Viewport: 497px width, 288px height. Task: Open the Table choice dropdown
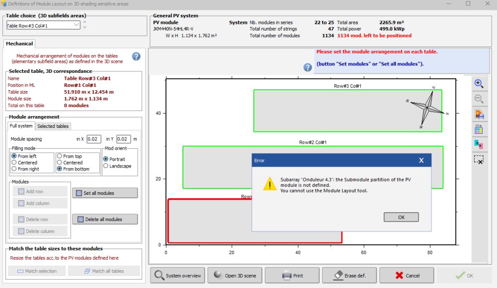[x=76, y=25]
